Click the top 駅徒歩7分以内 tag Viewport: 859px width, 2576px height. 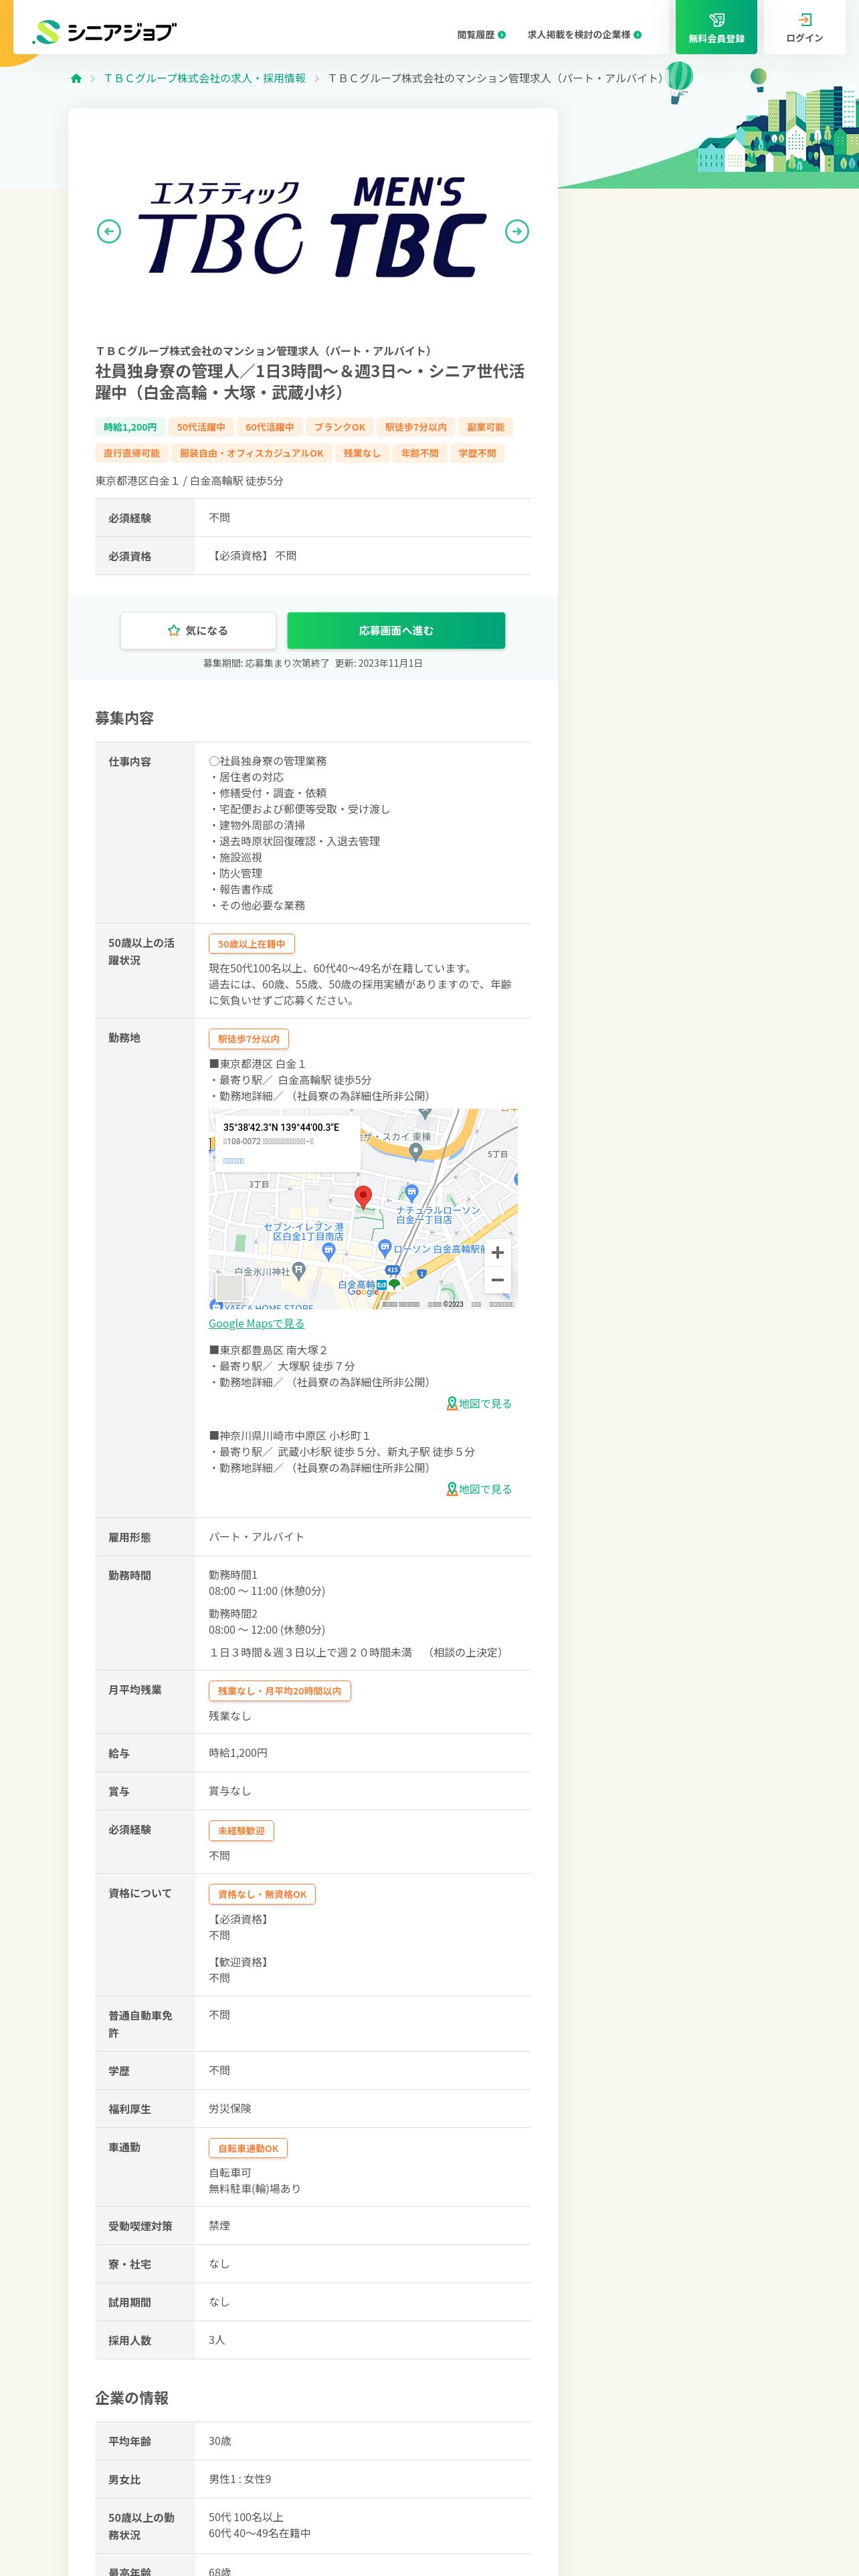[416, 427]
